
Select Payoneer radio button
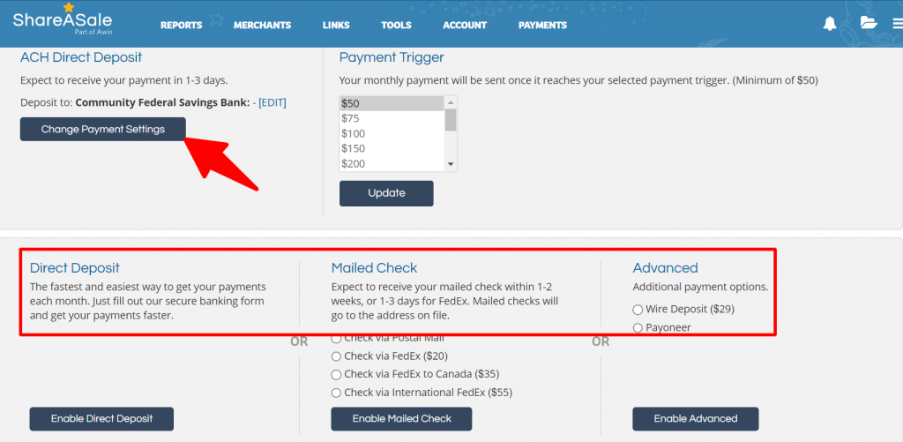(638, 328)
